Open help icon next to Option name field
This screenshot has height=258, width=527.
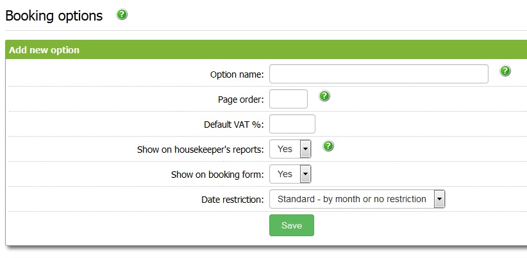[505, 71]
